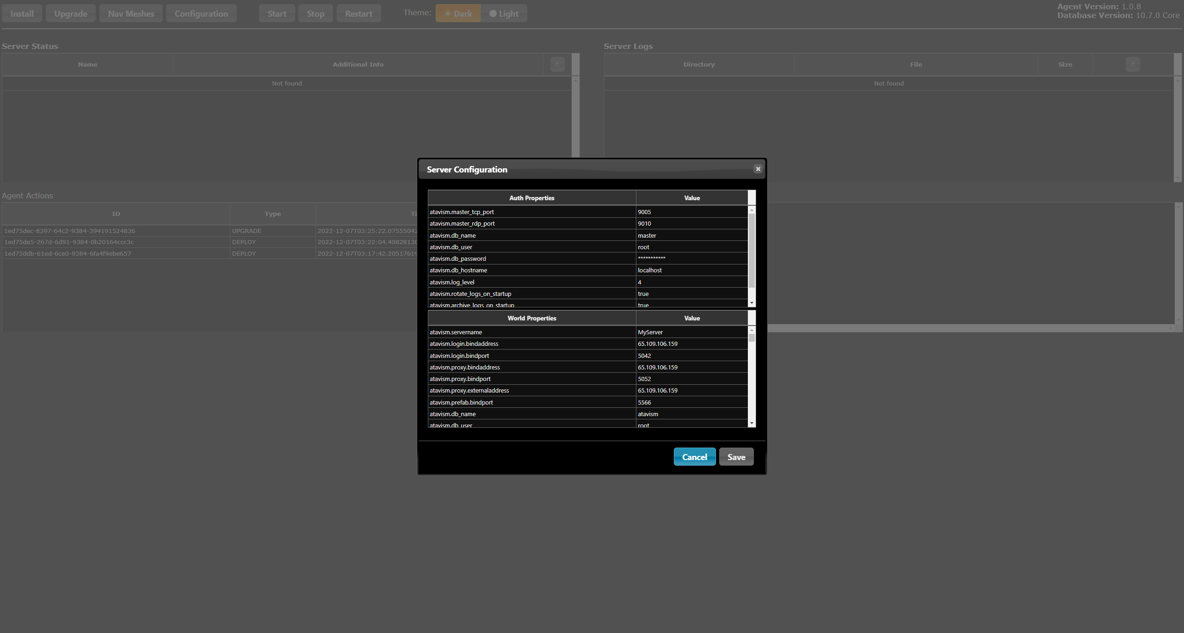1184x633 pixels.
Task: Save the server configuration
Action: coord(736,457)
